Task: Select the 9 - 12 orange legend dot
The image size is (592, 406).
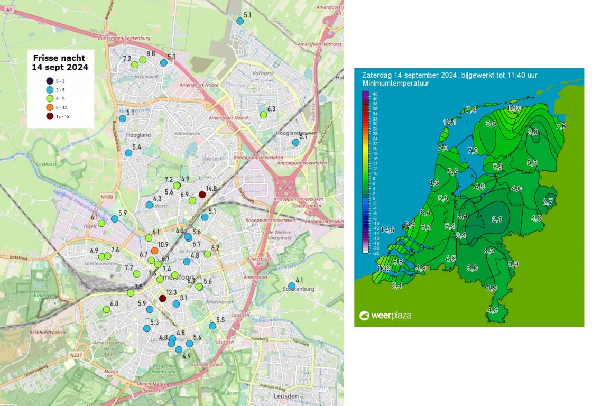Action: point(49,108)
